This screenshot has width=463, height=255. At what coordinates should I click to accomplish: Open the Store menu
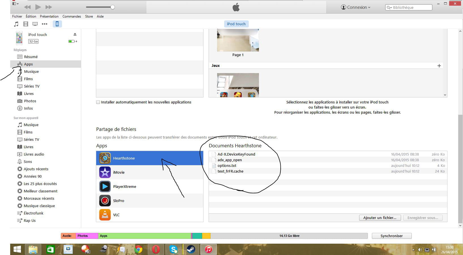(x=89, y=16)
